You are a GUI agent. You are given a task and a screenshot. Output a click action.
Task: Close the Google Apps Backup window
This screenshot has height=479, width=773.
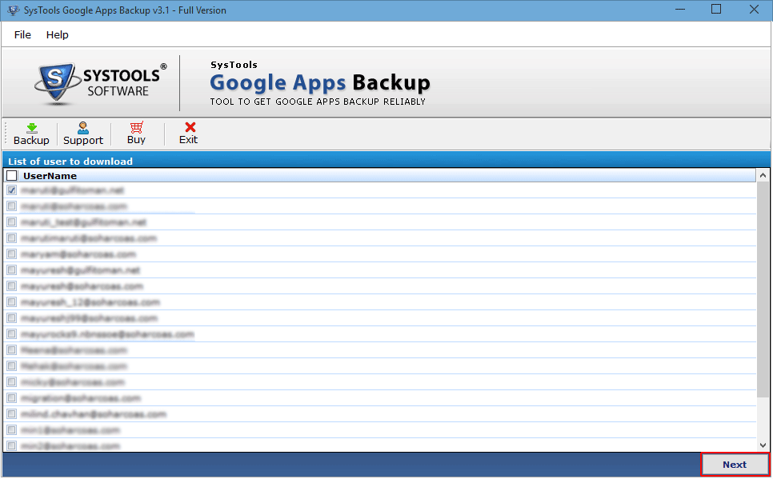coord(754,10)
